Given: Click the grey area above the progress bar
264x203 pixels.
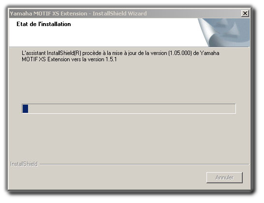Looking at the screenshot, I should coord(129,83).
